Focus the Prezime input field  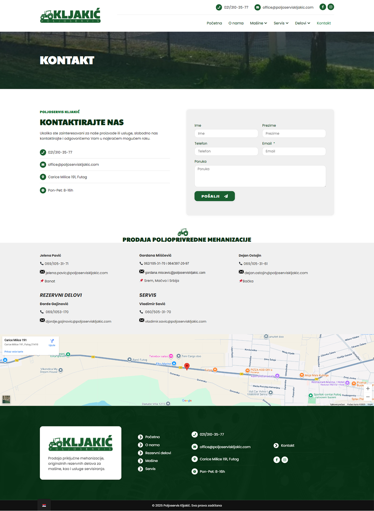(x=294, y=133)
